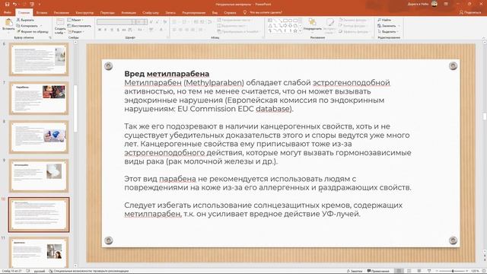Switch to the Справка tab
The width and height of the screenshot is (487, 274).
click(x=230, y=13)
